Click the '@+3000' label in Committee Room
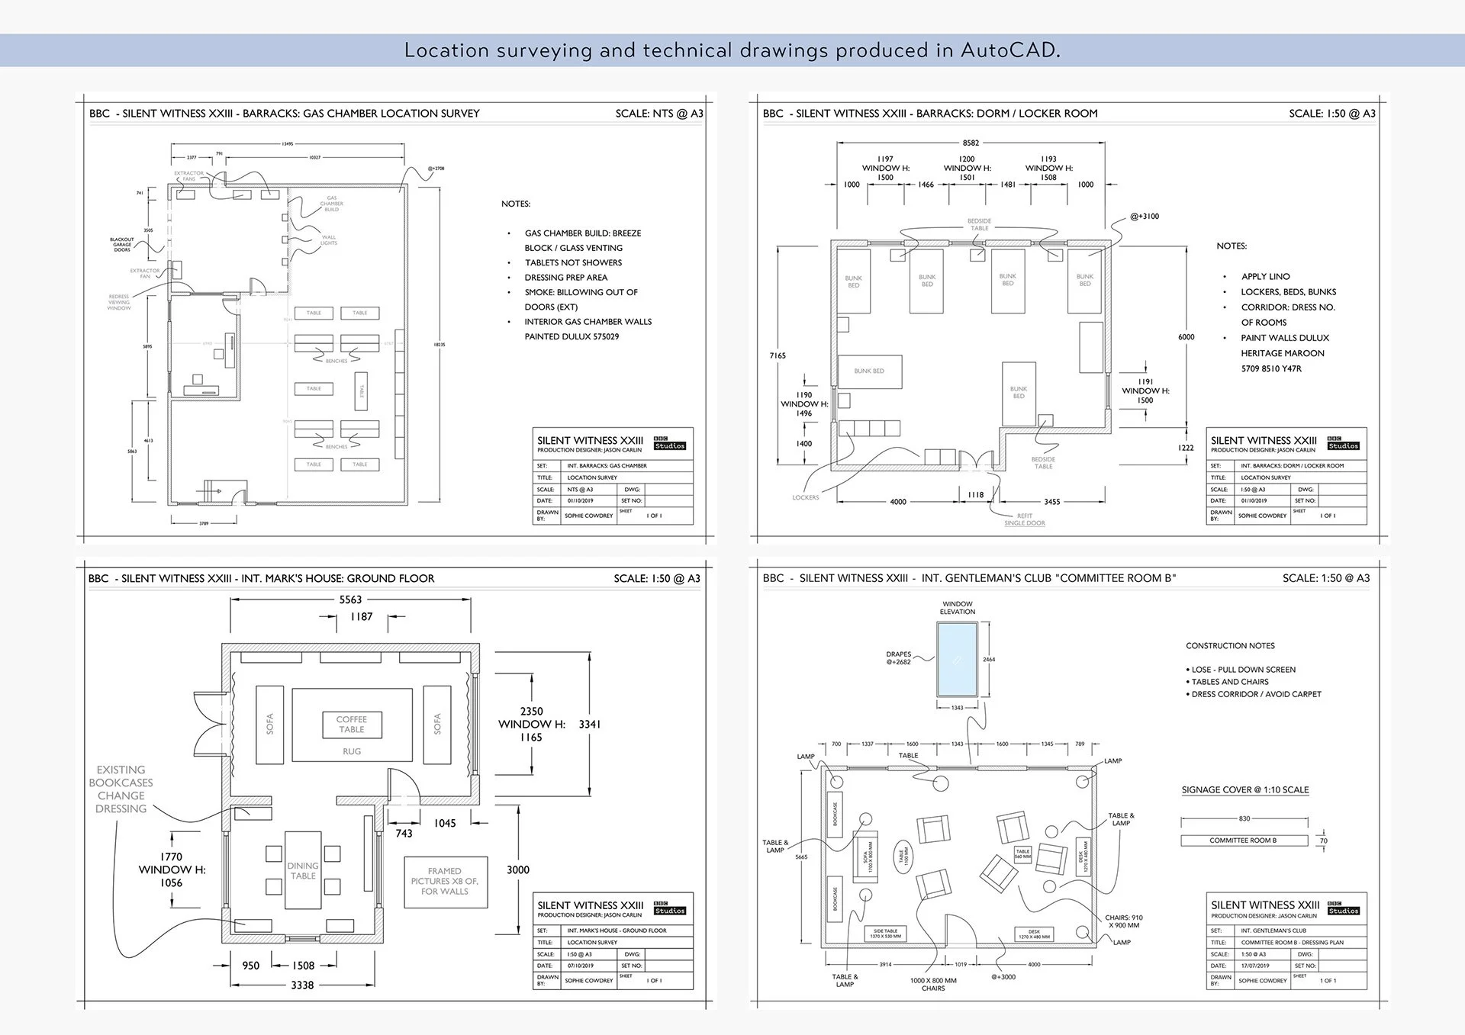Viewport: 1465px width, 1035px height. (1003, 977)
